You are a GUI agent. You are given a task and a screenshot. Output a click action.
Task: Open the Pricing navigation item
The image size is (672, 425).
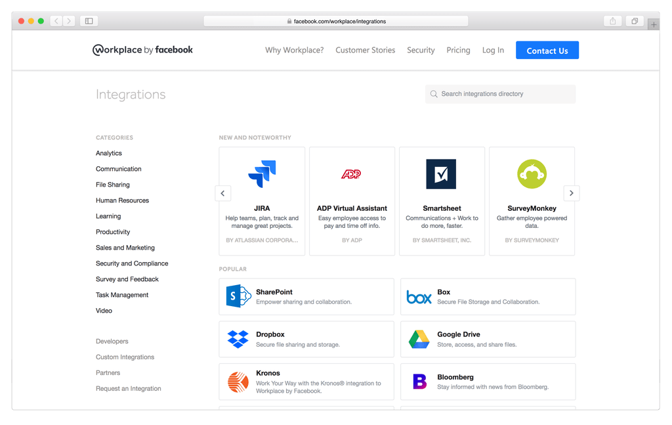click(x=458, y=50)
